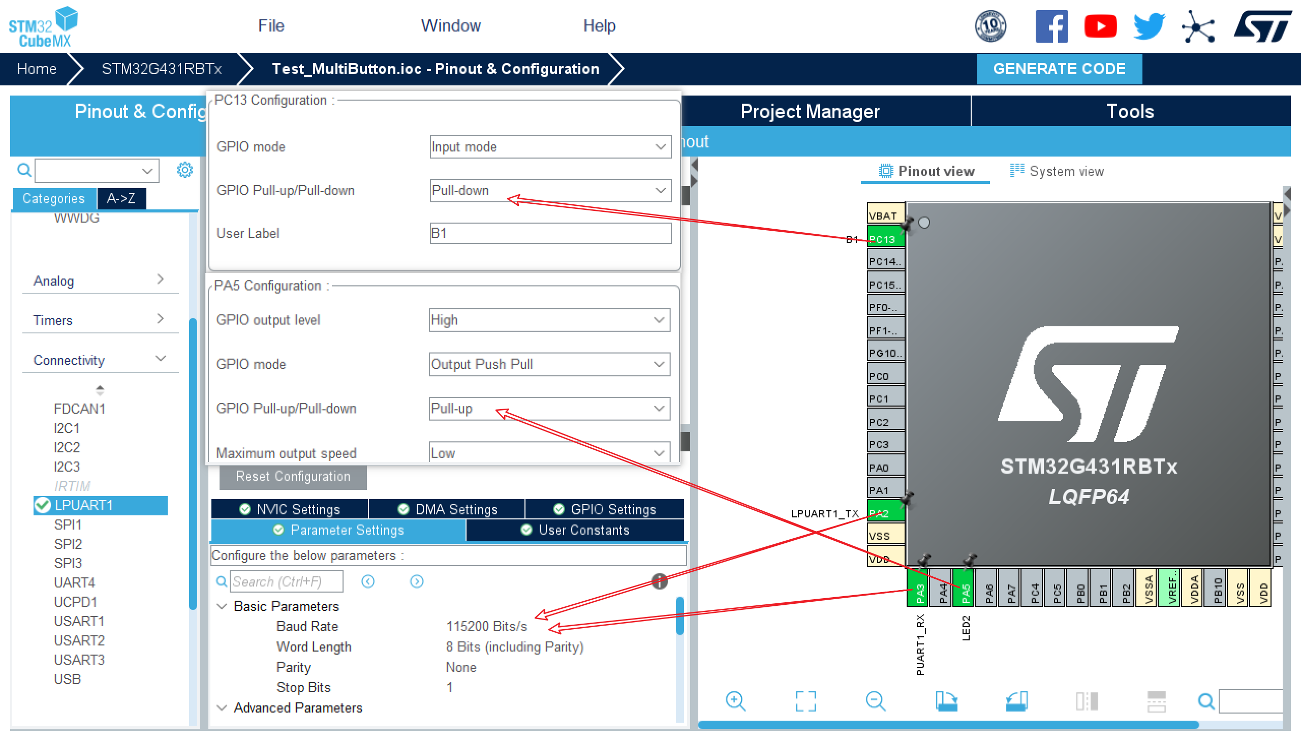Go to previous parameter search result

(368, 581)
